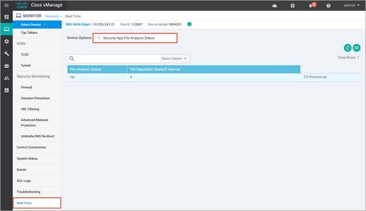The width and height of the screenshot is (366, 211).
Task: Click the 10.255.241.21 IP address text
Action: pos(104,24)
